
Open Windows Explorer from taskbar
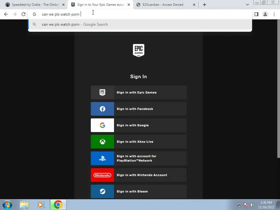tap(24, 205)
